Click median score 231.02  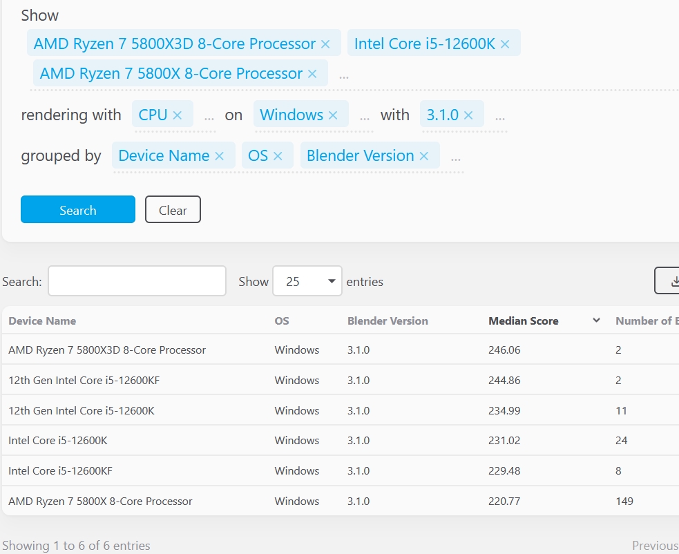point(504,441)
